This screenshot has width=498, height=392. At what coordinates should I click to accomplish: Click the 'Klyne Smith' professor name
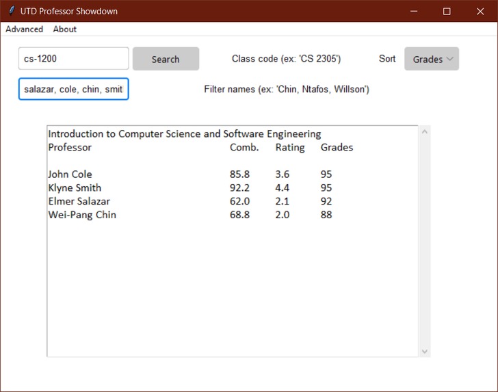tap(75, 187)
